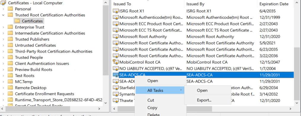Click the Microsoft Authenticode Root certificate icon
This screenshot has height=116, width=301.
115,17
